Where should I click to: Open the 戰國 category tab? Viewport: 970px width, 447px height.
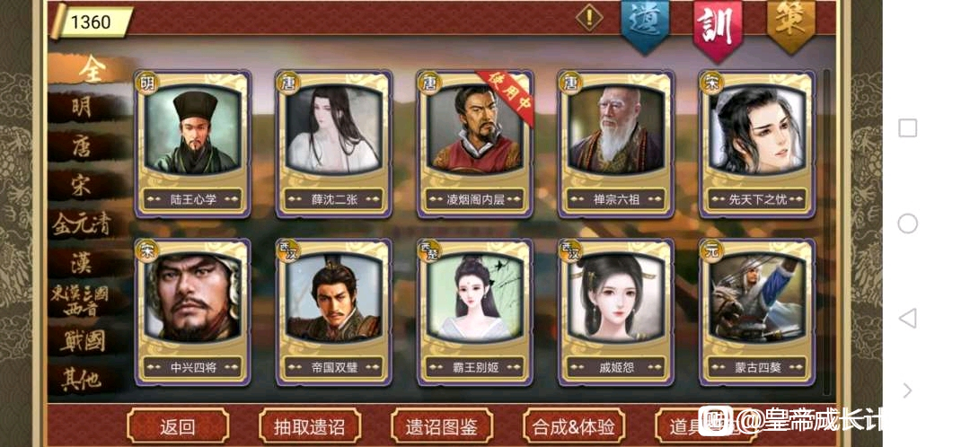pos(83,341)
